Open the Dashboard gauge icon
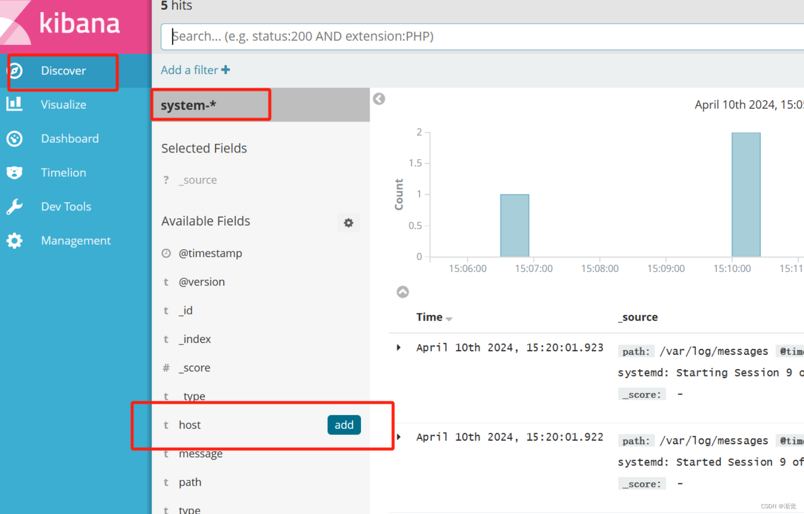The height and width of the screenshot is (514, 804). (14, 139)
